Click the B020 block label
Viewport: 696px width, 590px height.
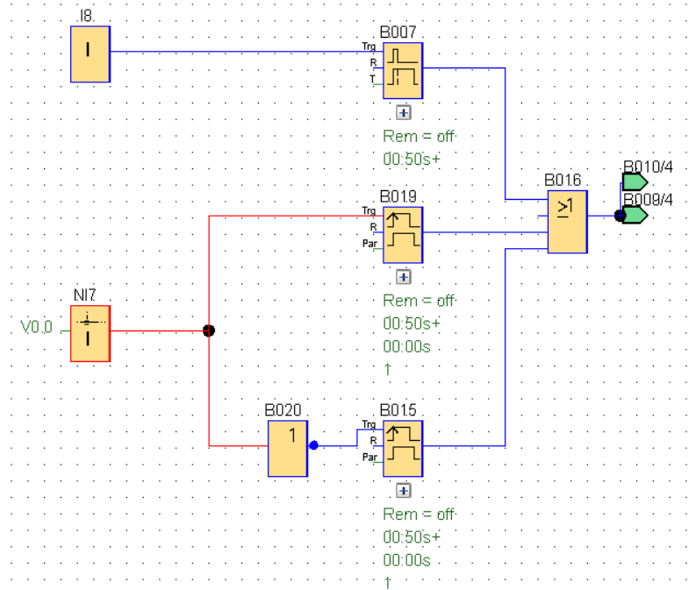click(x=283, y=410)
